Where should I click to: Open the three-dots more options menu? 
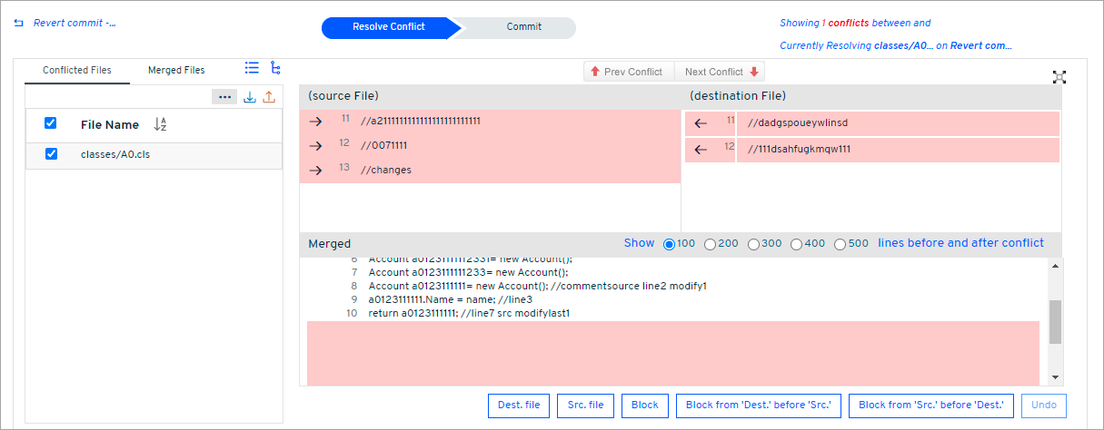click(x=224, y=97)
